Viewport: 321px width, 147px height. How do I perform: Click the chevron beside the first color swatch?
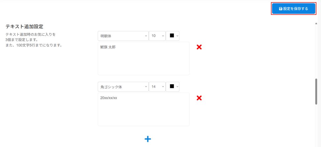pyautogui.click(x=177, y=36)
